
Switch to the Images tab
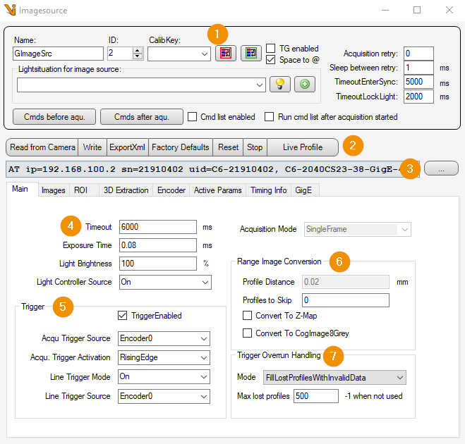tap(54, 190)
